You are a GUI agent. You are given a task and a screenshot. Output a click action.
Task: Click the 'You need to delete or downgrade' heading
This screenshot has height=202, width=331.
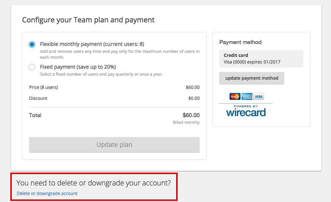tap(94, 183)
